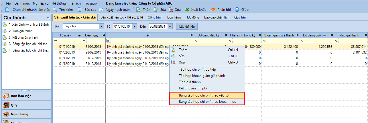Click Xóa icon in the context menu
The width and height of the screenshot is (368, 123).
tap(173, 62)
